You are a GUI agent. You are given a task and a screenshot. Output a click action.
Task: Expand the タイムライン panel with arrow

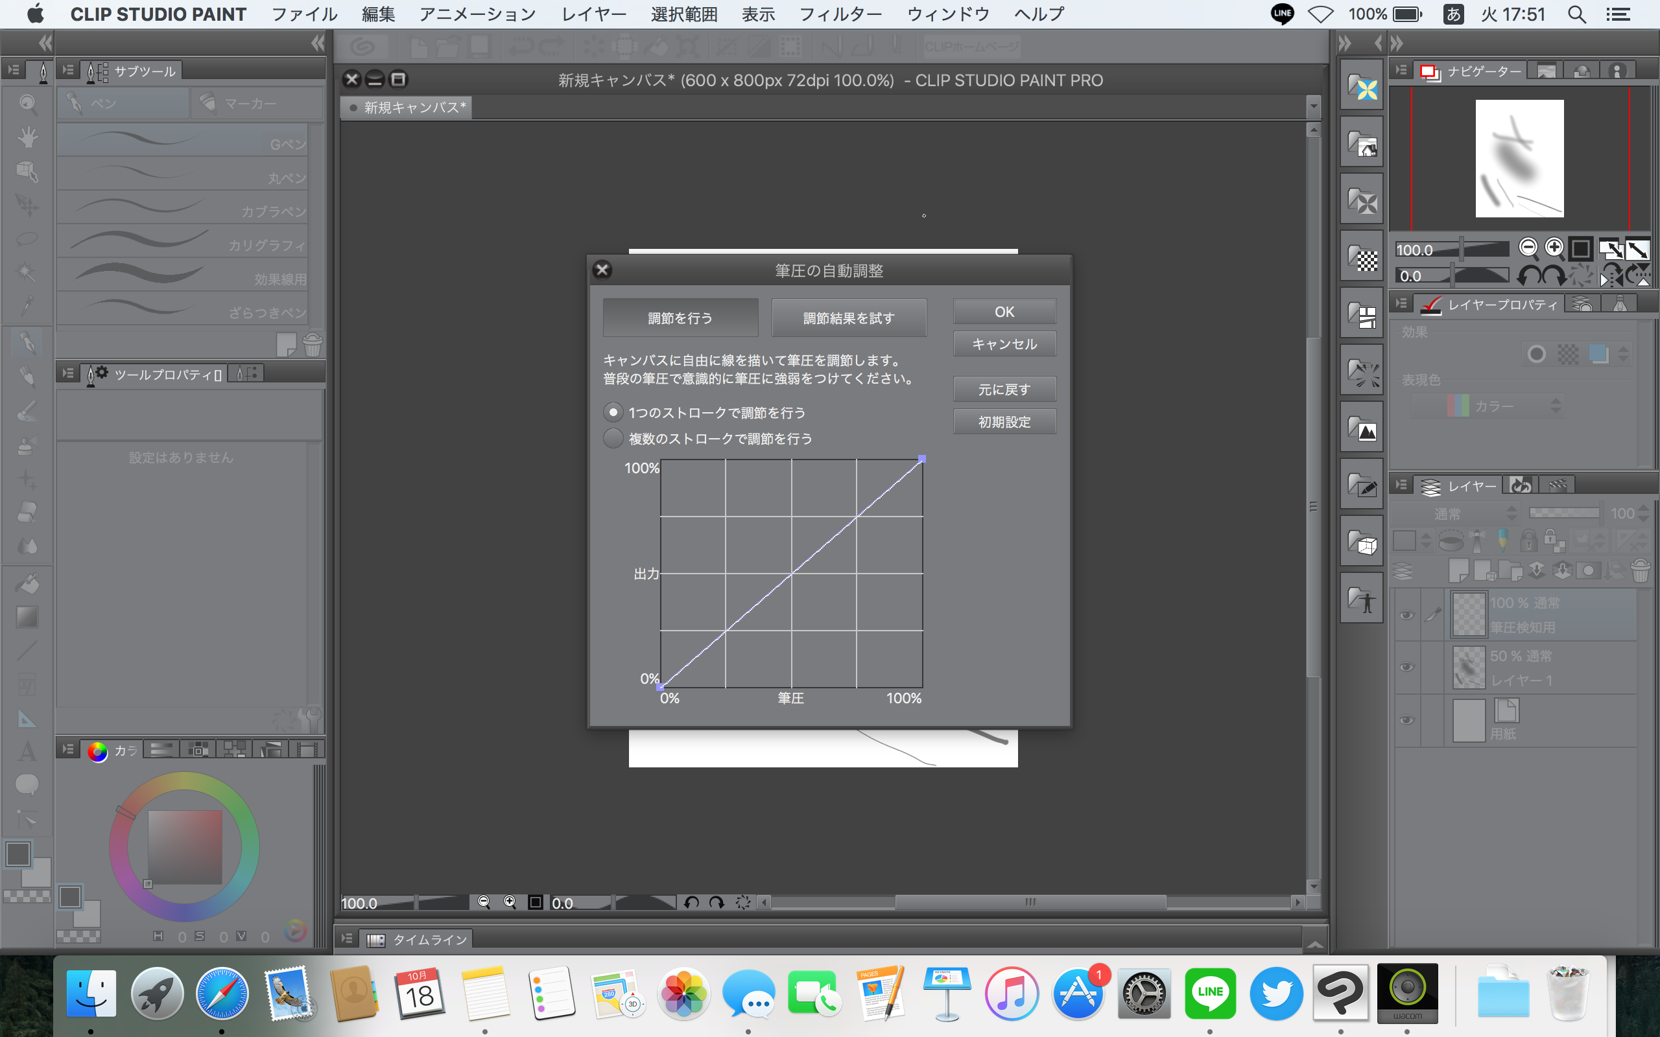pos(1314,944)
